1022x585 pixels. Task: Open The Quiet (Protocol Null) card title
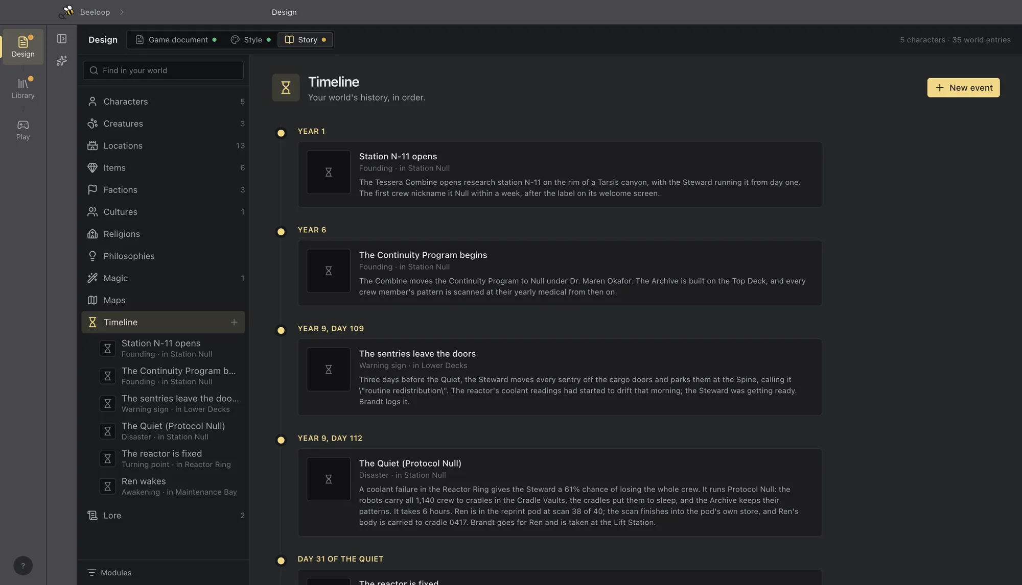(410, 463)
